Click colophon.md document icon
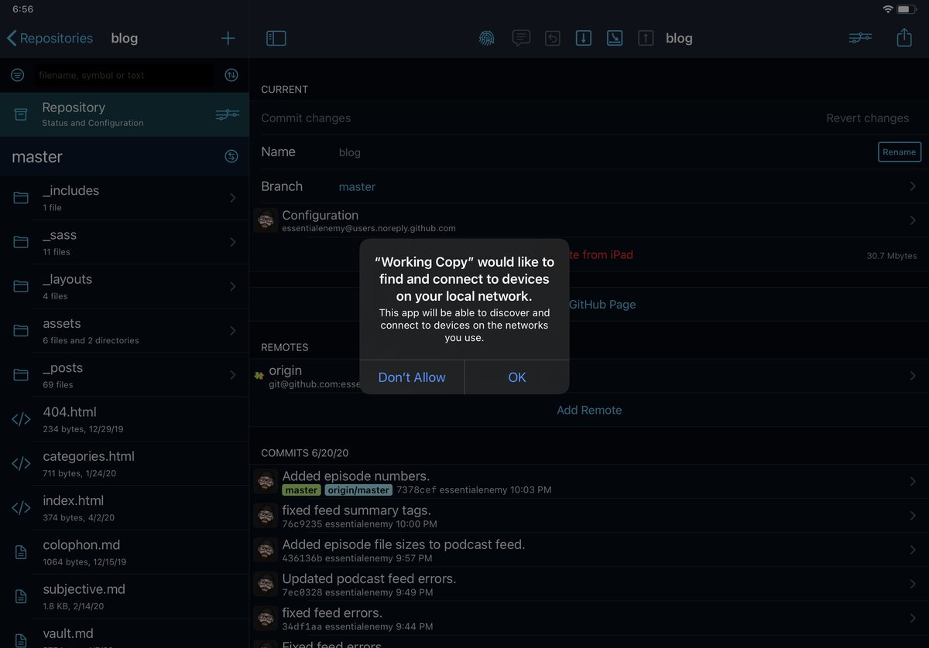Screen dimensions: 929x648 pyautogui.click(x=21, y=552)
